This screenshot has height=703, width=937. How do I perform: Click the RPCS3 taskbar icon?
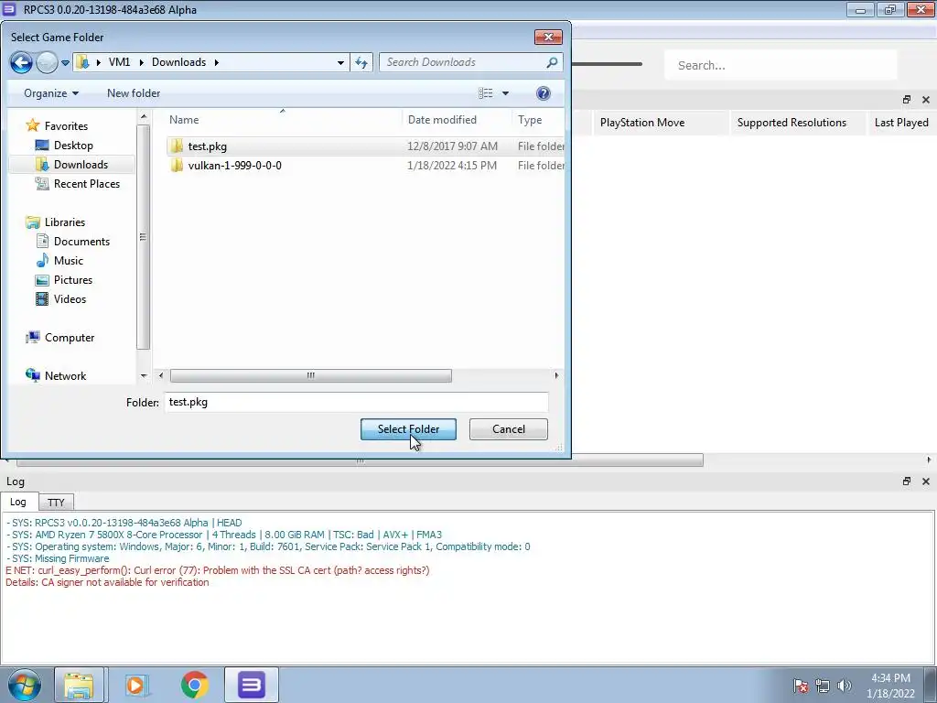[252, 685]
